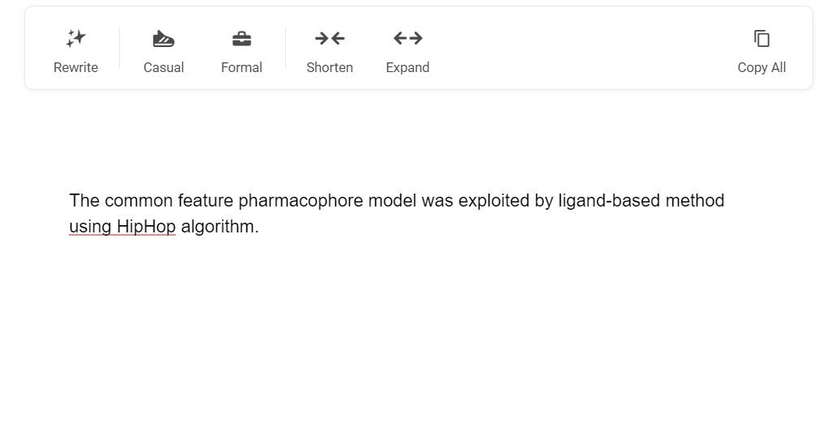The width and height of the screenshot is (819, 443).
Task: Click the Copy All clipboard icon
Action: (x=761, y=38)
